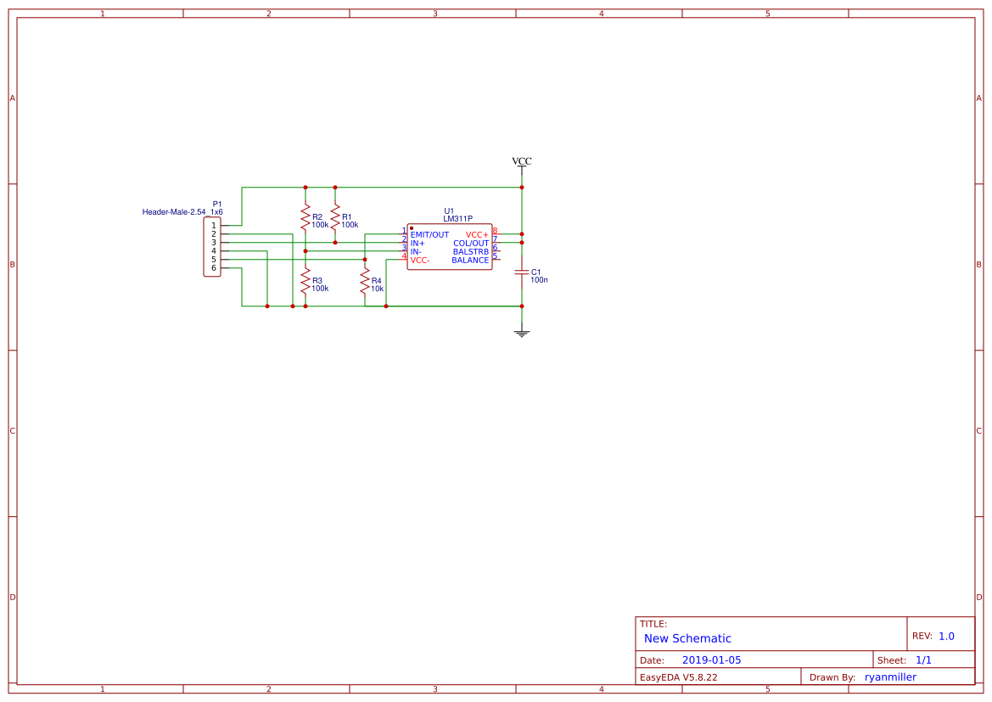The height and width of the screenshot is (702, 992).
Task: Click the TITLE: field label
Action: pos(653,624)
